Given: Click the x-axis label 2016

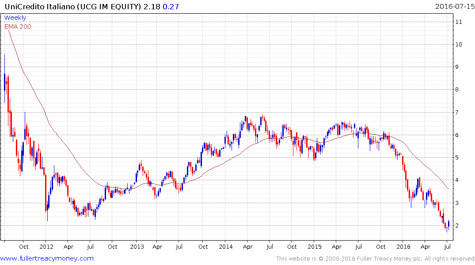Looking at the screenshot, I should [403, 246].
